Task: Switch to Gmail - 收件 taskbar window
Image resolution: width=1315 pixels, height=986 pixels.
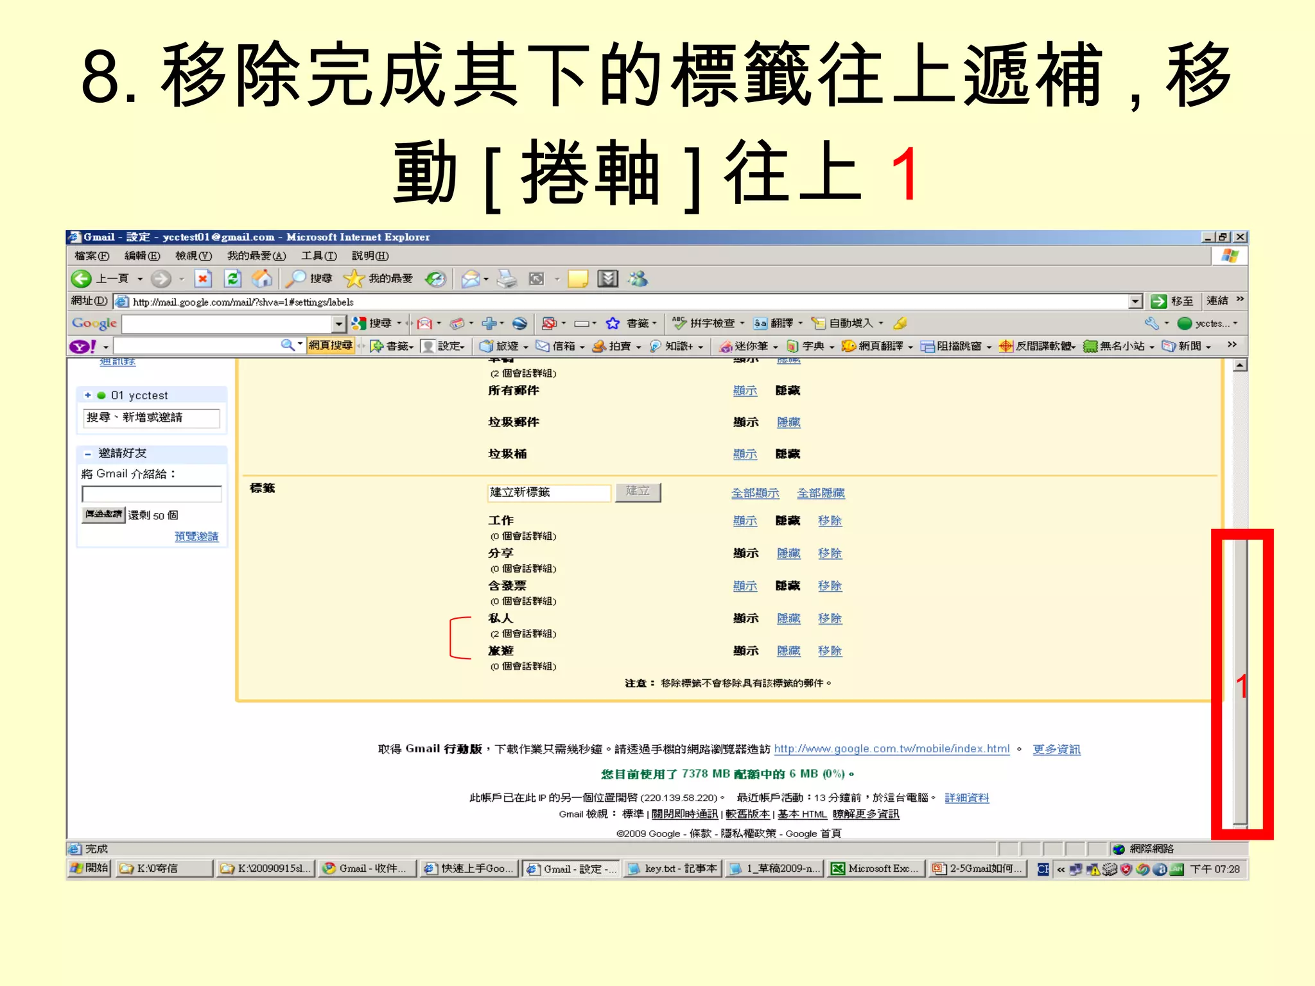Action: [367, 869]
